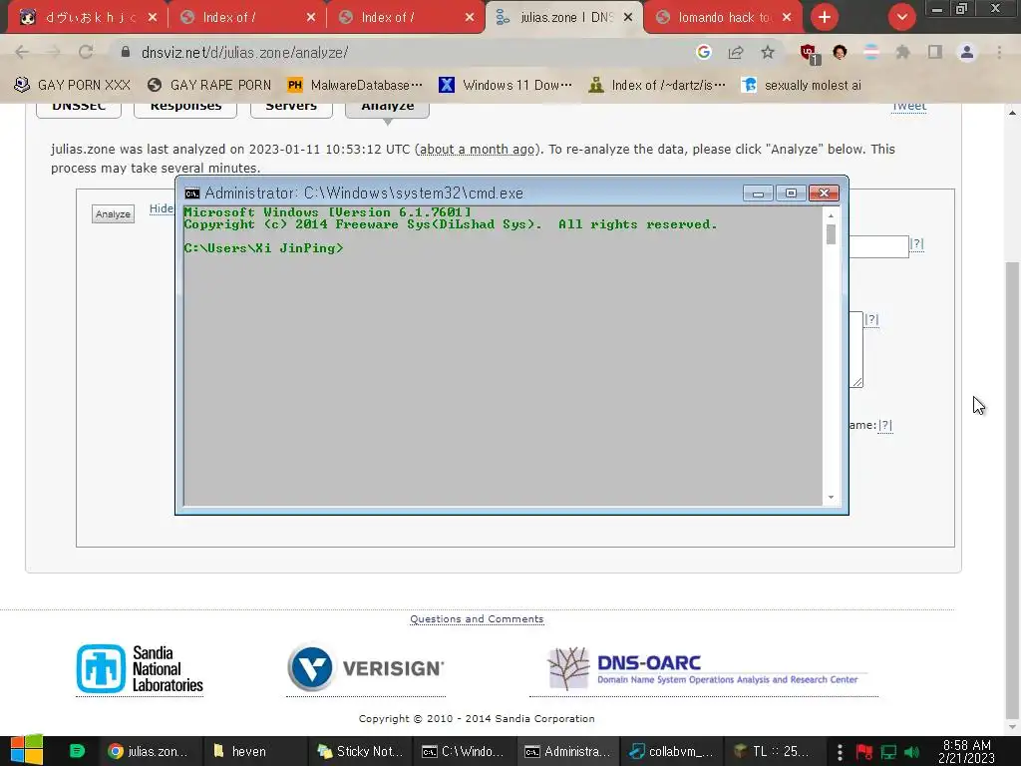Open the green chat taskbar icon

coord(77,751)
